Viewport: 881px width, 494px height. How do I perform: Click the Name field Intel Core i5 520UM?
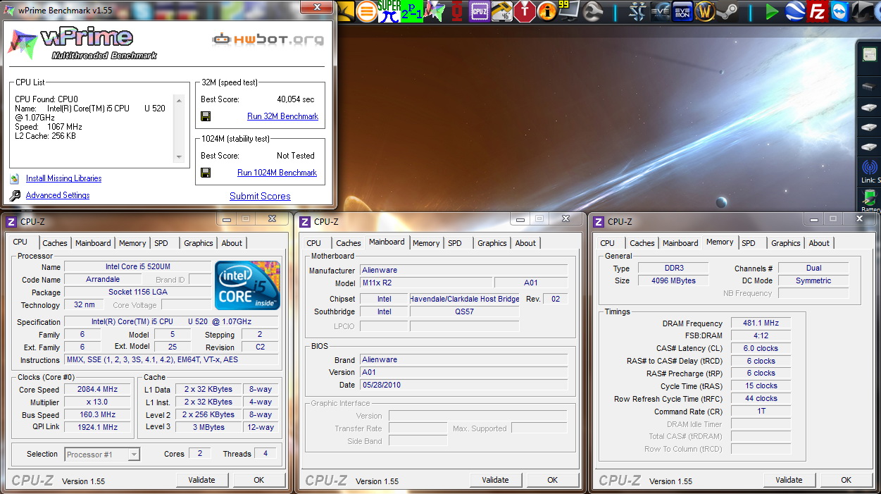coord(137,267)
